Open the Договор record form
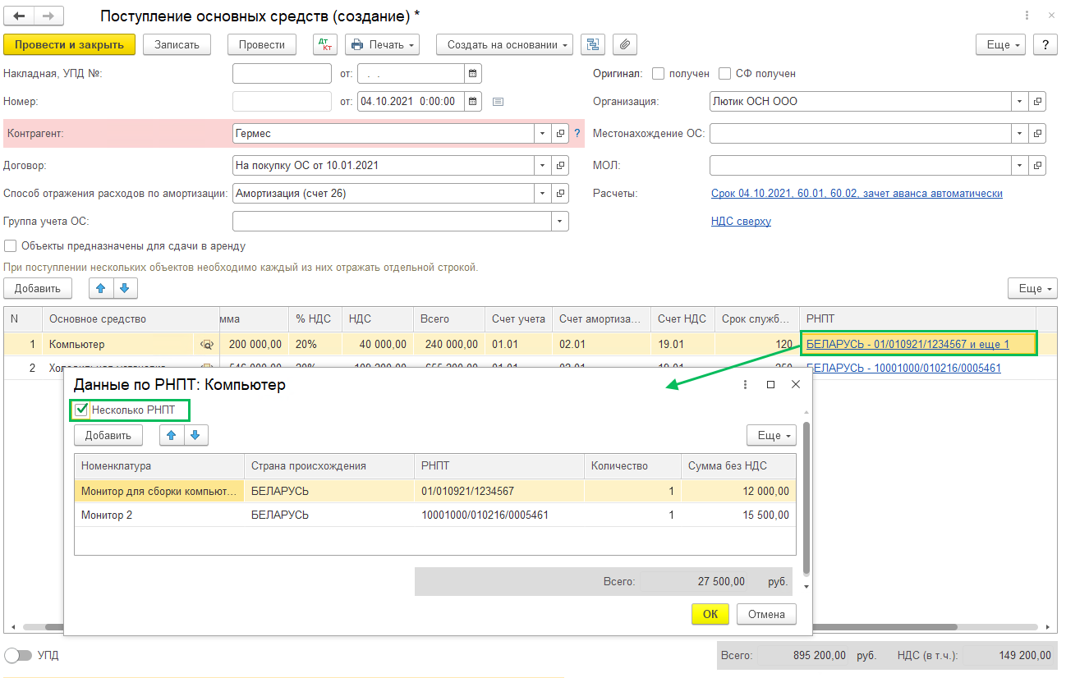 coord(561,165)
